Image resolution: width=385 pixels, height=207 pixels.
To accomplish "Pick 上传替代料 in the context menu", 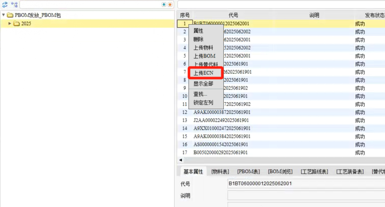I will pos(206,64).
